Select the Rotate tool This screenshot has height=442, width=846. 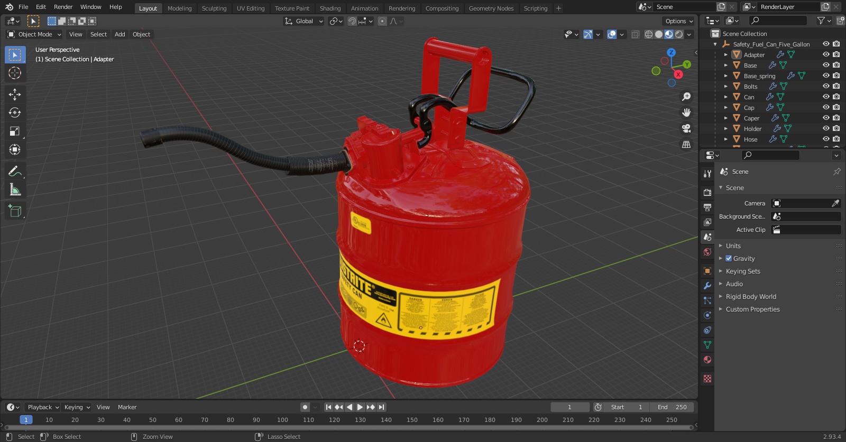(x=15, y=113)
